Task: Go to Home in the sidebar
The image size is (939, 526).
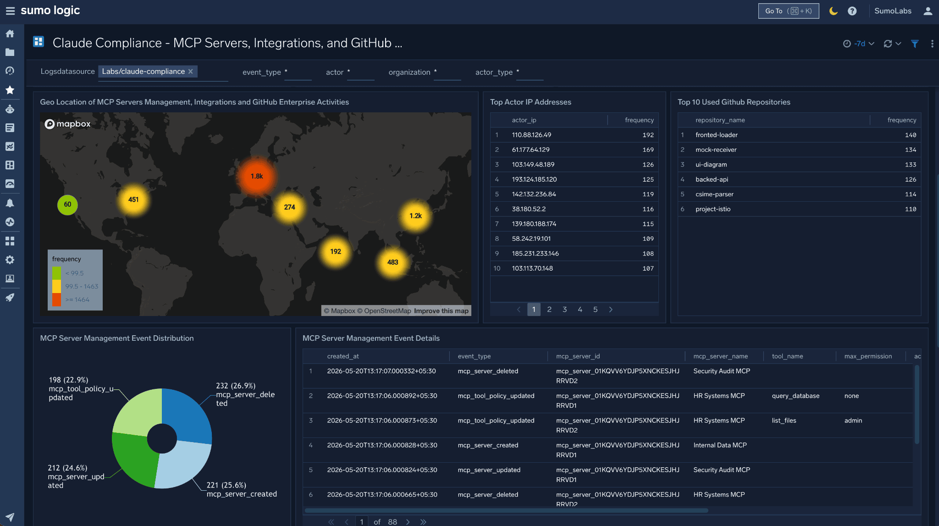Action: [10, 33]
